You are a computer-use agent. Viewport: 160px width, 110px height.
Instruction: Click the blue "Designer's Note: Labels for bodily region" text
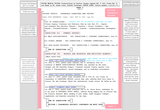[90, 58]
